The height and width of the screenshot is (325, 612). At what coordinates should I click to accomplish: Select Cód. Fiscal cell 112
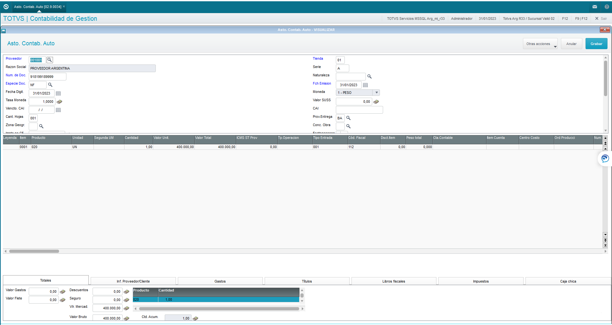coord(364,147)
